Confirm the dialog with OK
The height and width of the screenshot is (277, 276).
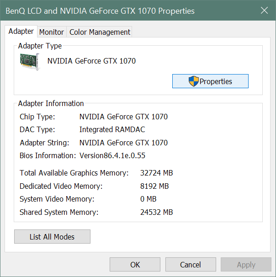pos(135,265)
